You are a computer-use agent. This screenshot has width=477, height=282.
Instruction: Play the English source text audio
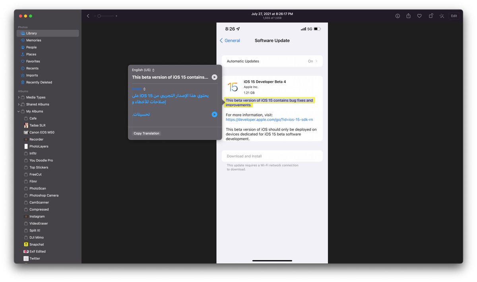click(214, 77)
